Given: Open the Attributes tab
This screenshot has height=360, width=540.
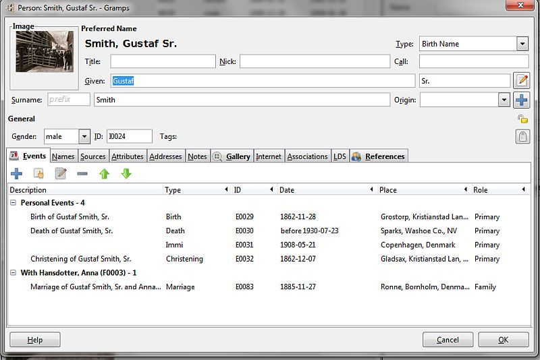Looking at the screenshot, I should pos(128,156).
